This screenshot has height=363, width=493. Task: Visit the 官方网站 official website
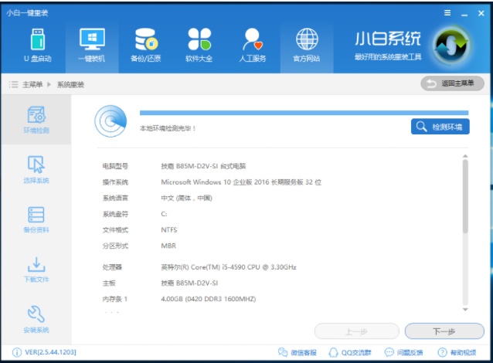pyautogui.click(x=307, y=45)
